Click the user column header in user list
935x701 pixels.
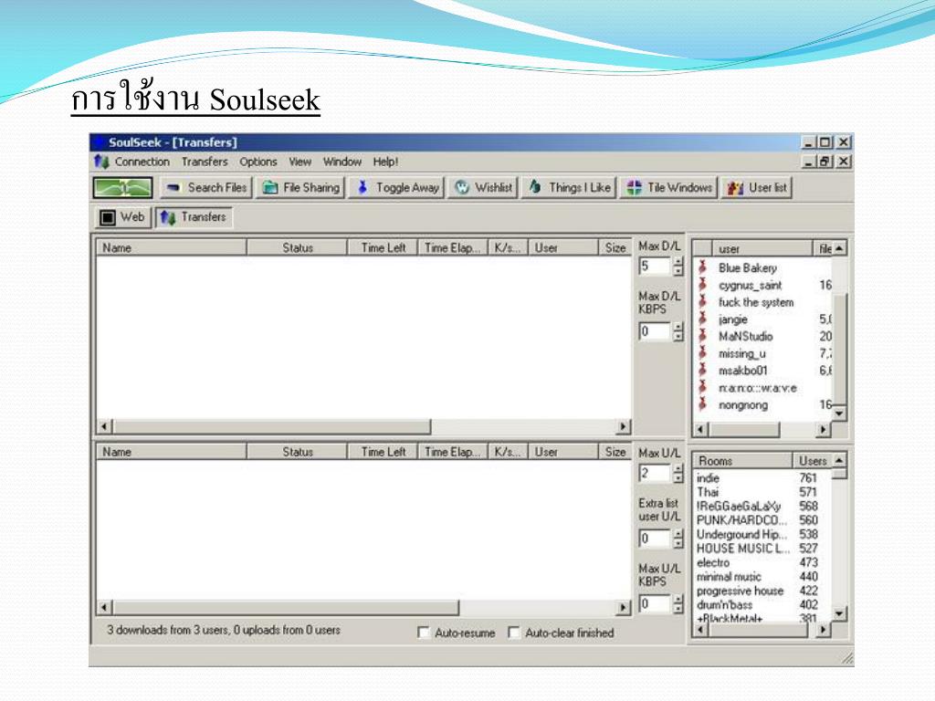point(762,248)
